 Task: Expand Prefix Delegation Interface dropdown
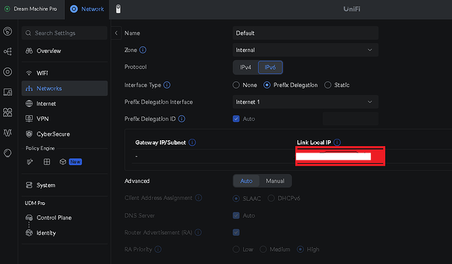click(305, 102)
